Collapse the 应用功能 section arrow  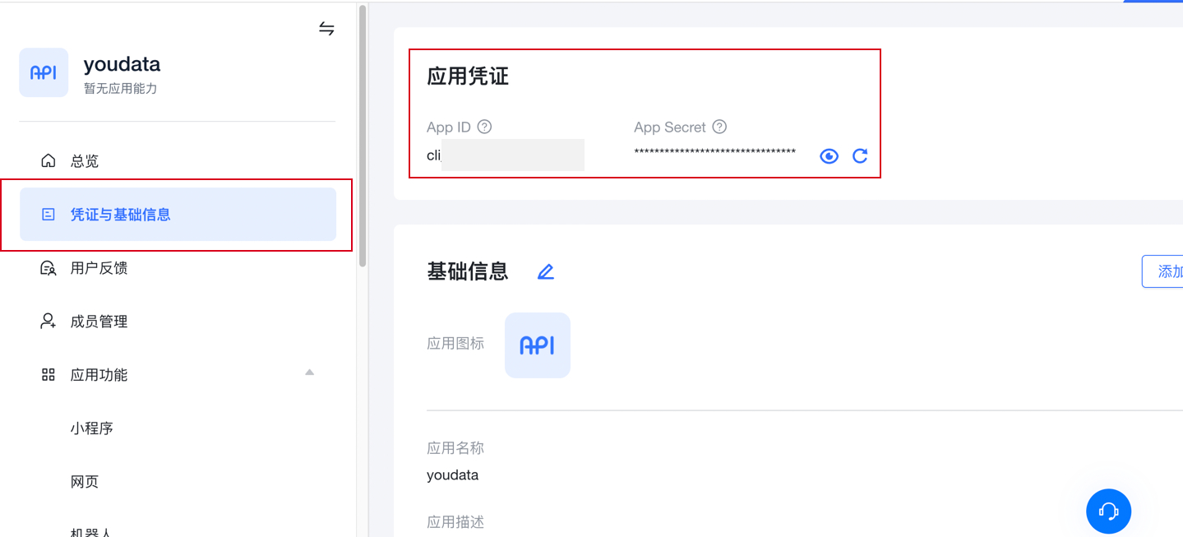309,373
